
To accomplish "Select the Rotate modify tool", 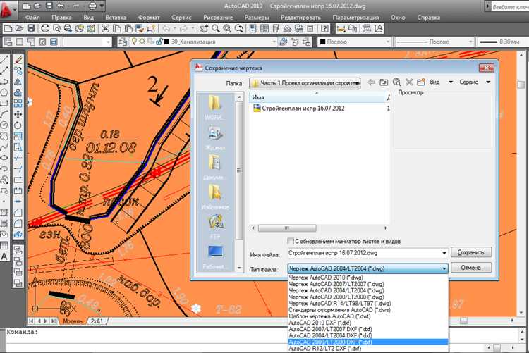I will coord(18,125).
